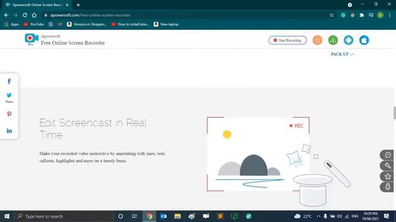Image resolution: width=396 pixels, height=222 pixels.
Task: Open the ENG language indicator
Action: click(355, 216)
